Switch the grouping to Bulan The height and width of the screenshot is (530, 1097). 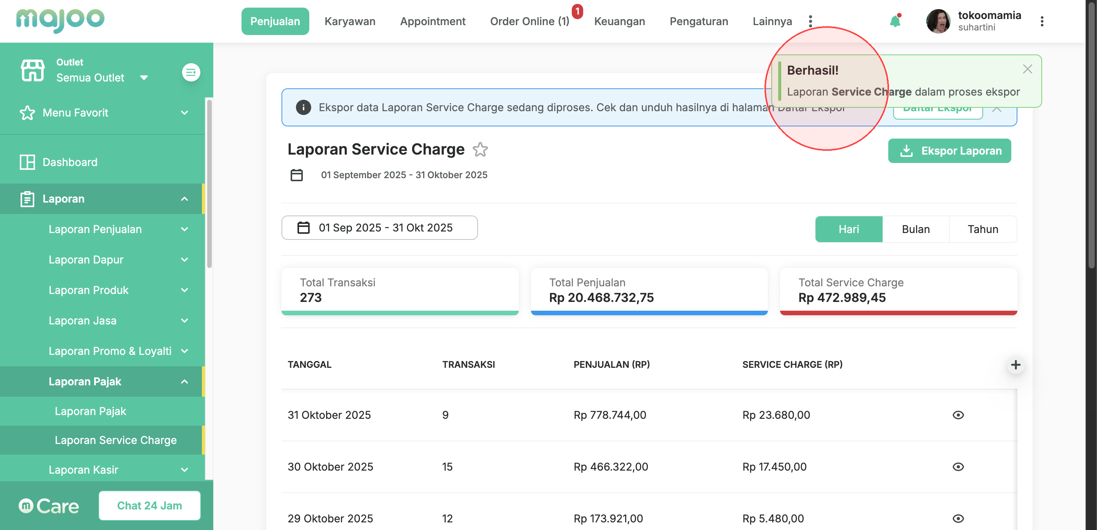click(916, 229)
